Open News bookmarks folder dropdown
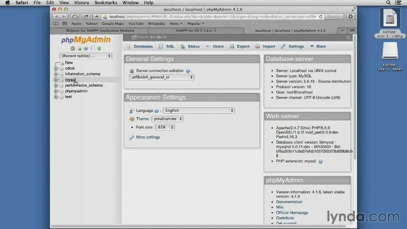407x229 pixels. pyautogui.click(x=176, y=24)
